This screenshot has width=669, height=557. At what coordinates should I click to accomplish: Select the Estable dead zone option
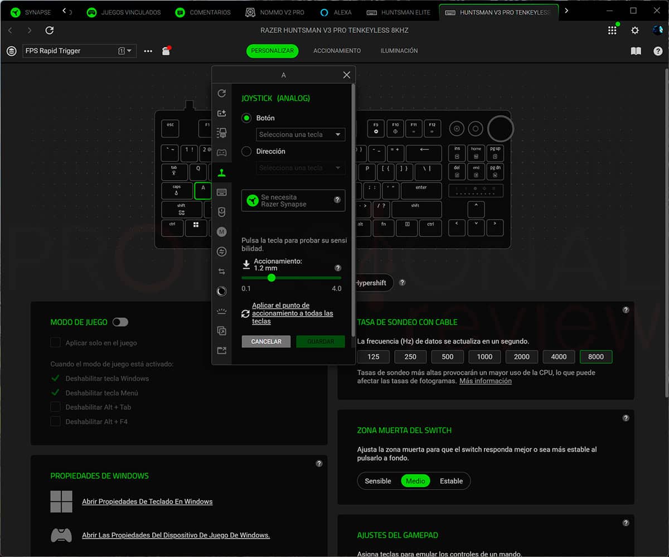tap(451, 481)
